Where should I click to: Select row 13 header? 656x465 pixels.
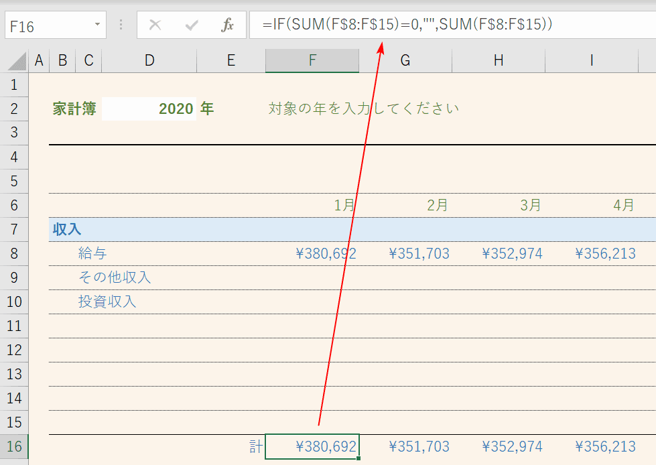tap(14, 375)
